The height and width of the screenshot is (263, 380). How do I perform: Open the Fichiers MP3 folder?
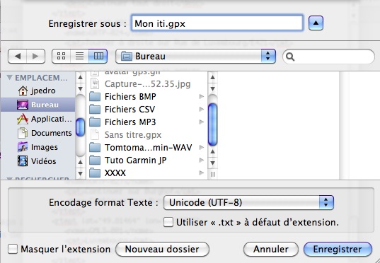146,122
